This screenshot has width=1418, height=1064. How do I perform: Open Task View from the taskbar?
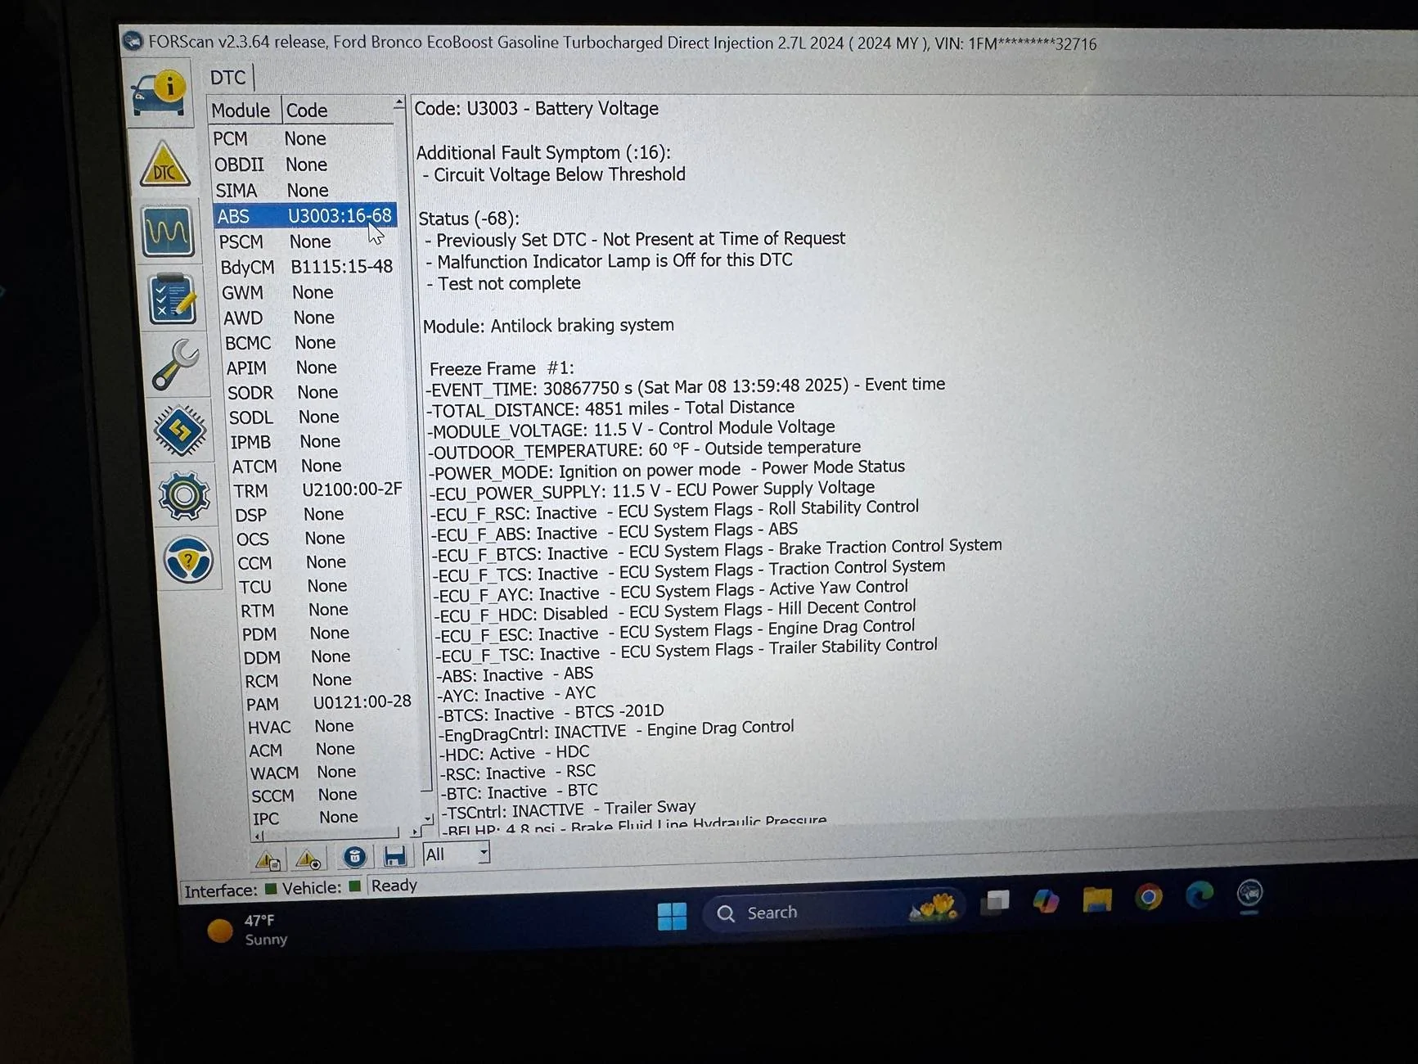click(x=996, y=902)
